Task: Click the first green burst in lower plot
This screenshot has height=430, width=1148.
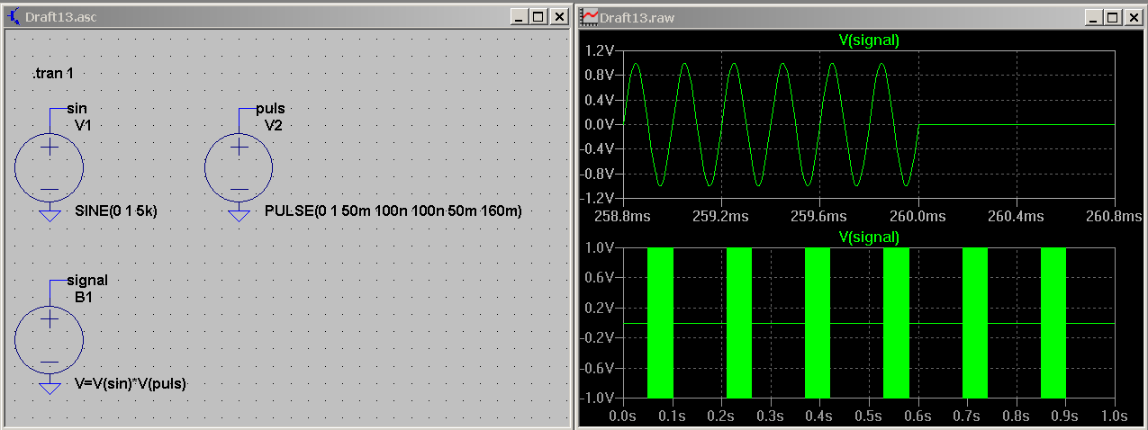Action: 660,322
